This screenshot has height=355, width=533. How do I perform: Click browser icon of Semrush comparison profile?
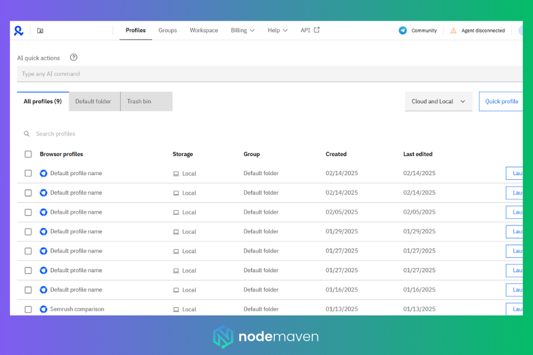(x=43, y=309)
